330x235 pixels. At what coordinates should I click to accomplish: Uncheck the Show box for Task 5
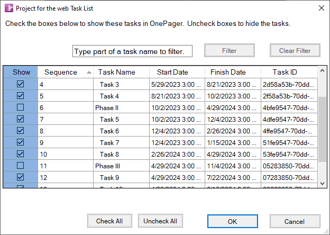tap(21, 119)
